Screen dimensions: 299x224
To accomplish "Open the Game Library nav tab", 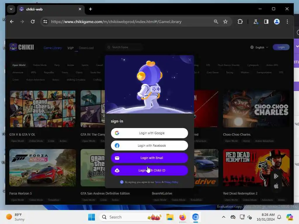I will coord(53,48).
